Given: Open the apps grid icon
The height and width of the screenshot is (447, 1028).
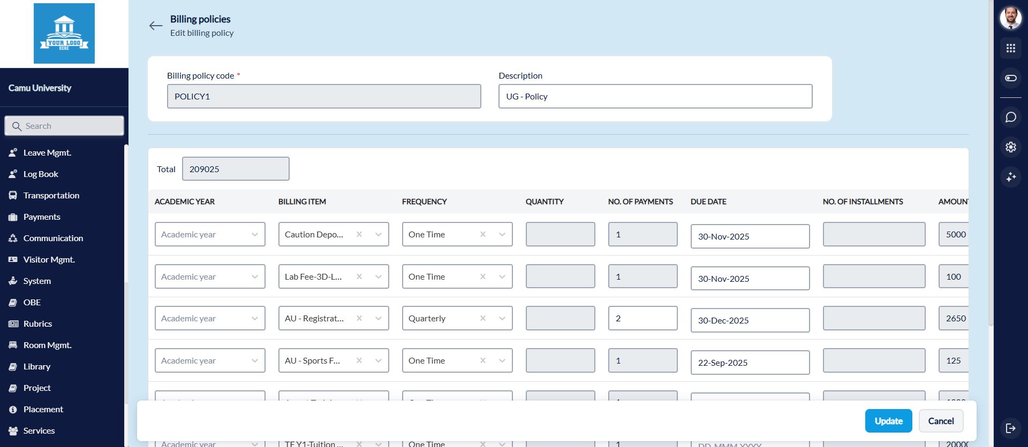Looking at the screenshot, I should click(x=1010, y=48).
